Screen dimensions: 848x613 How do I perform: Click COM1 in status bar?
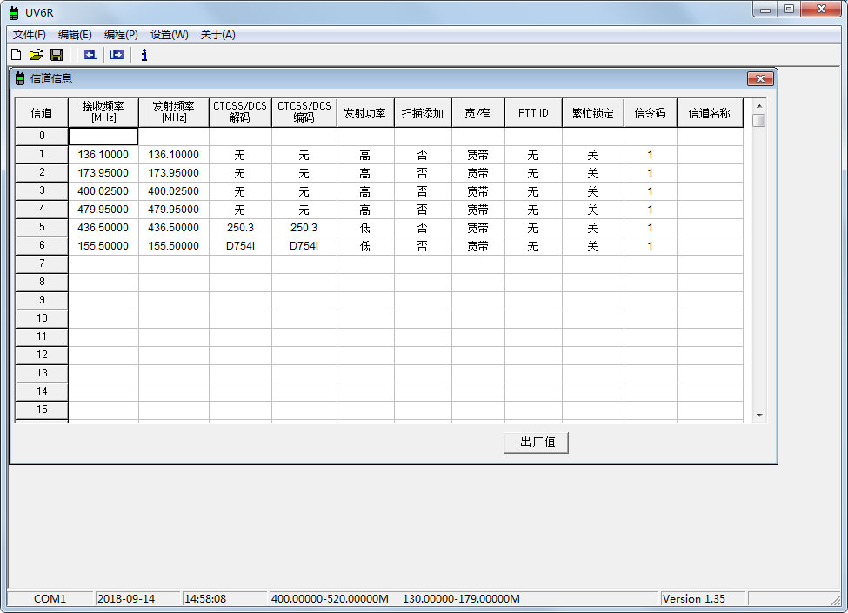pyautogui.click(x=50, y=599)
